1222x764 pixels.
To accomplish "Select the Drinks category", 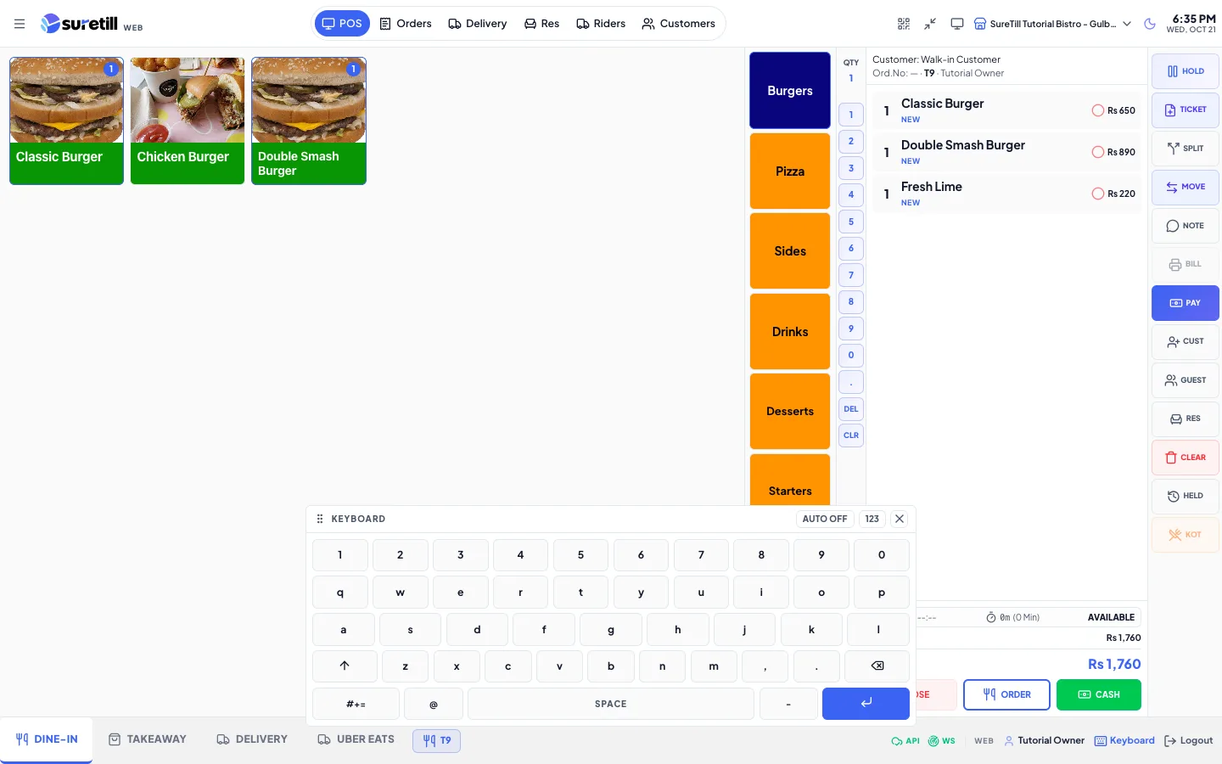I will [790, 331].
